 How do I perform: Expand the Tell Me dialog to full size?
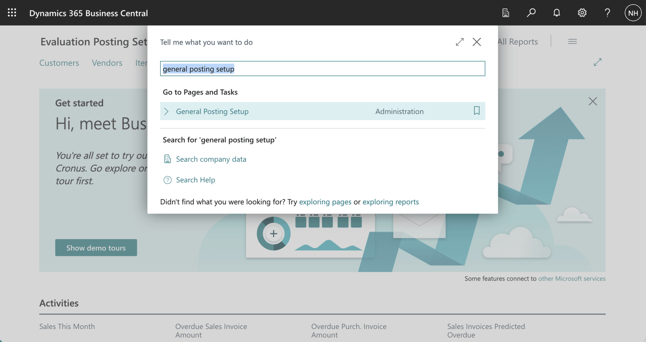(x=460, y=42)
